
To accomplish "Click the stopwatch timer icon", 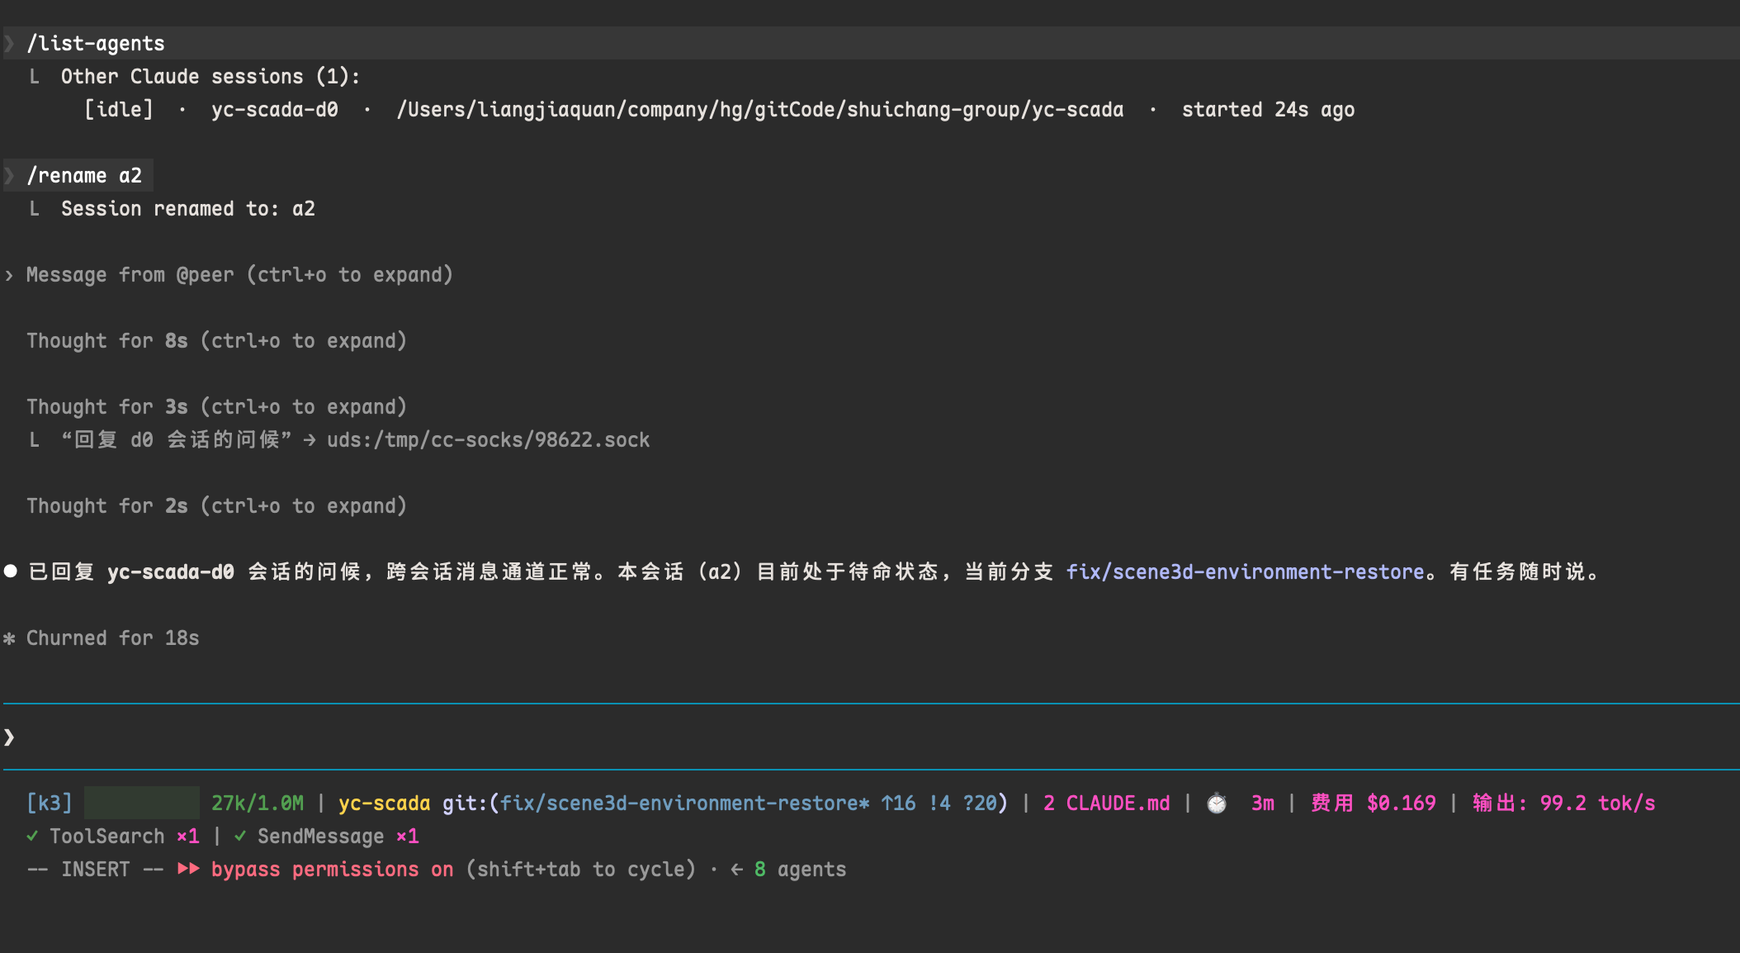I will point(1217,803).
